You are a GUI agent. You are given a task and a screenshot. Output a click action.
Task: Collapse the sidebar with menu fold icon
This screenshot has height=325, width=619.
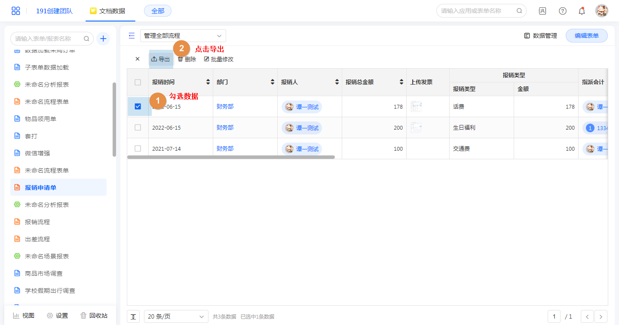[132, 36]
